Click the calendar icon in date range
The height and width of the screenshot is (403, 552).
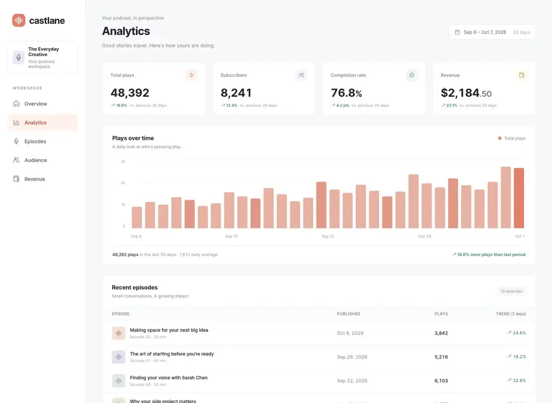pos(457,32)
